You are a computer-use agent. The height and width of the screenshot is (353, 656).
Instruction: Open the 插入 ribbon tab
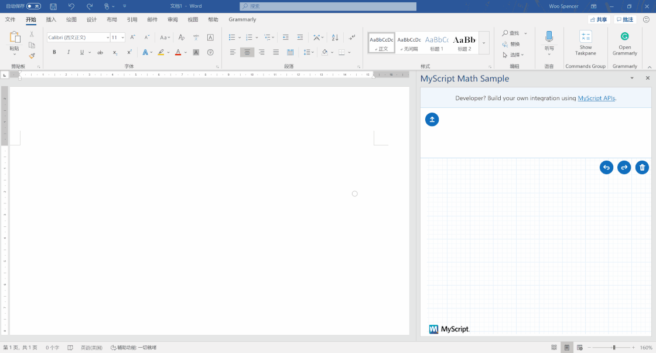click(x=51, y=19)
